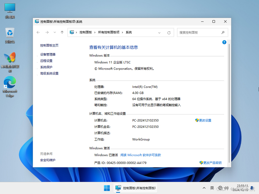
Task: Select 系统 in the breadcrumb path
Action: [129, 32]
